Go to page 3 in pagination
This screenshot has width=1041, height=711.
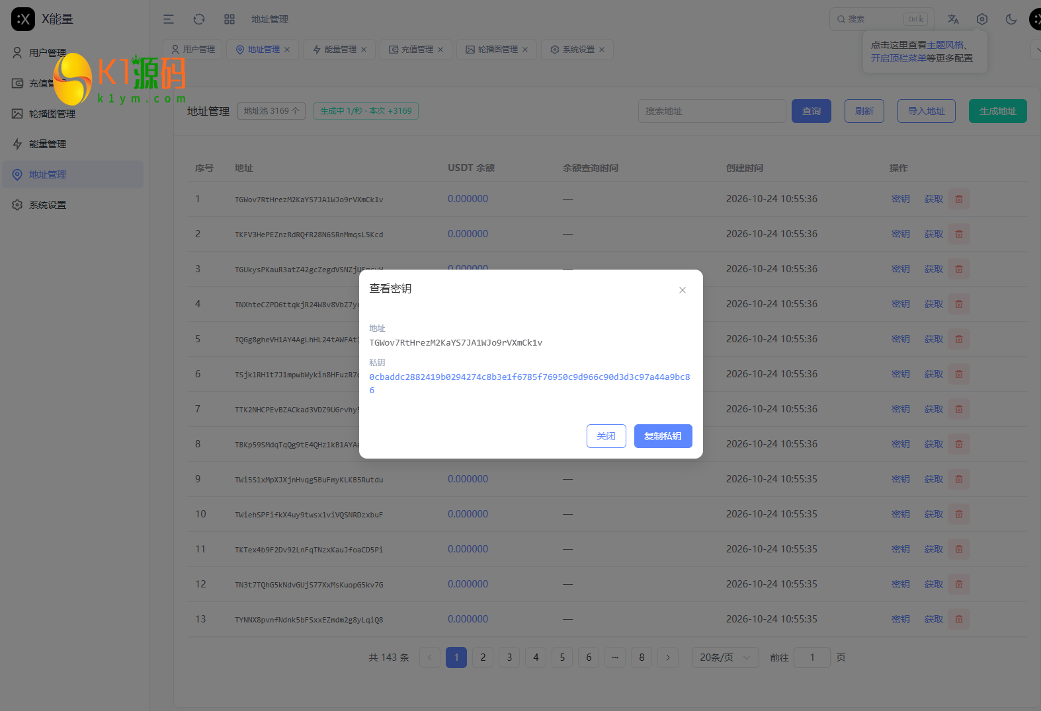pos(509,657)
